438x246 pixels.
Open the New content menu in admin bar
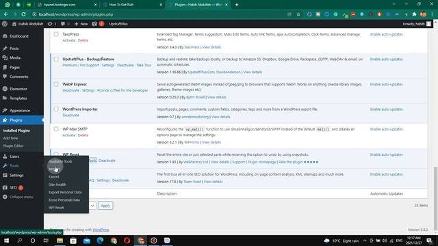81,24
